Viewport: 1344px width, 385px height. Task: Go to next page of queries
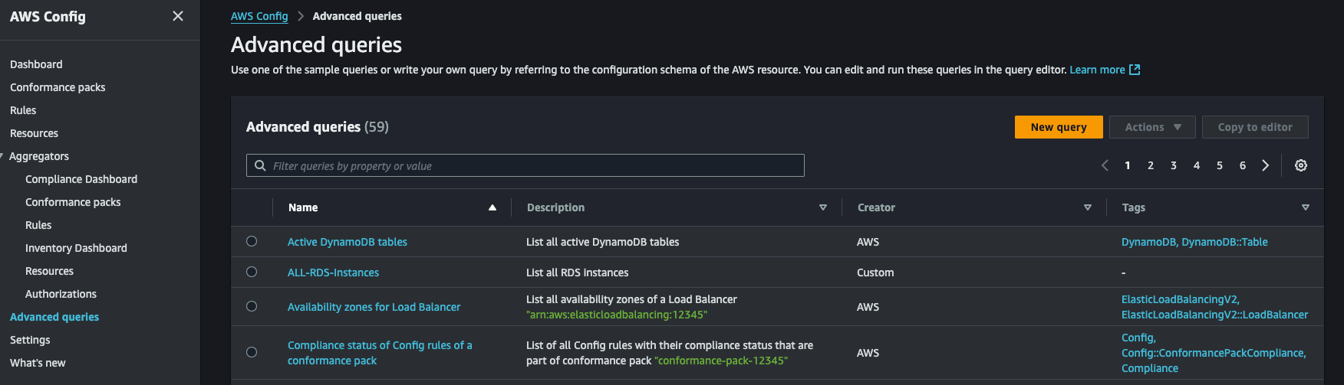[x=1265, y=165]
